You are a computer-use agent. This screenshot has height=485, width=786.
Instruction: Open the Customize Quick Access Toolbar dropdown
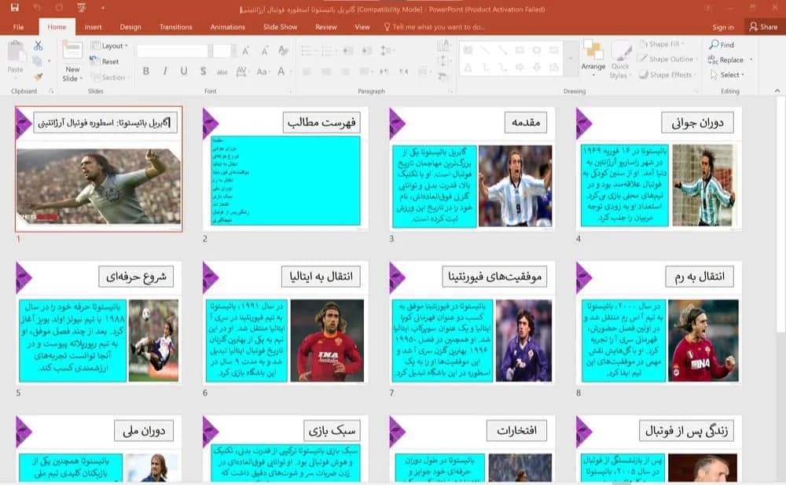[x=103, y=8]
